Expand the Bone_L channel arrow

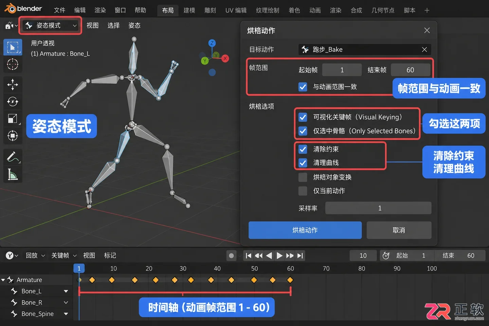pyautogui.click(x=66, y=291)
